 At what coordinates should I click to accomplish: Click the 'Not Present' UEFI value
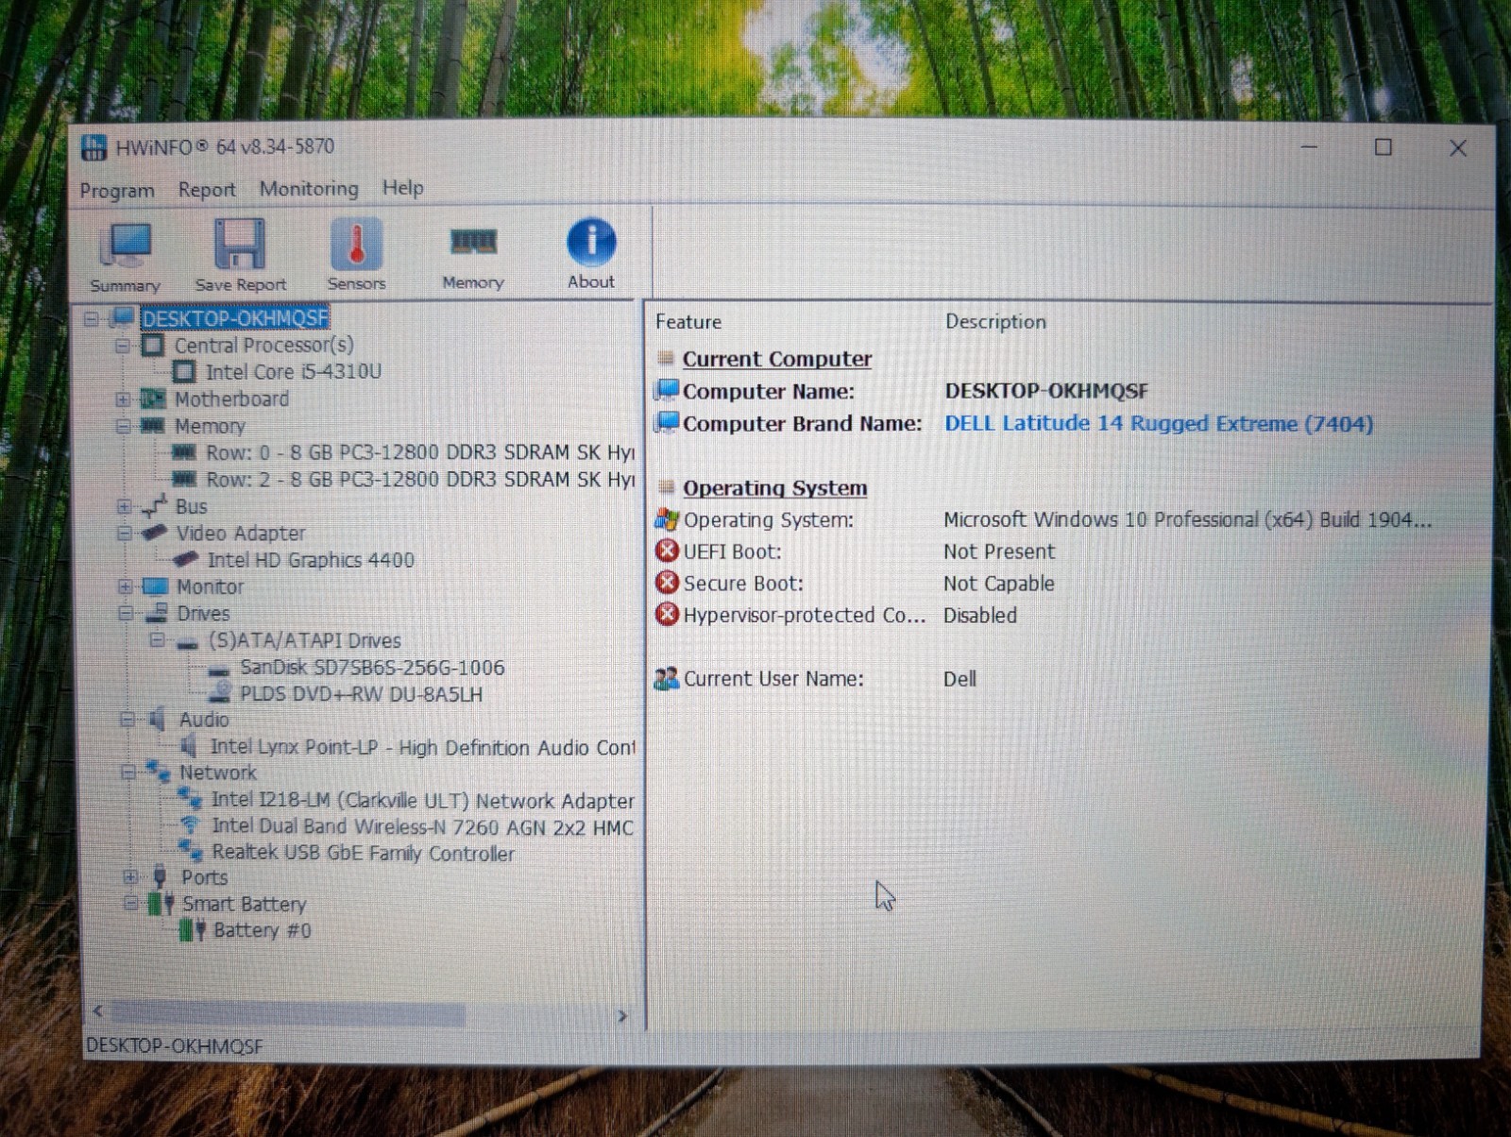[x=999, y=552]
